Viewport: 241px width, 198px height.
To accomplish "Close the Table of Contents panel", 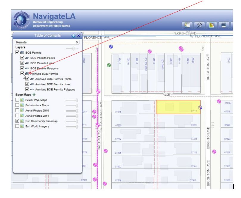I will [79, 36].
